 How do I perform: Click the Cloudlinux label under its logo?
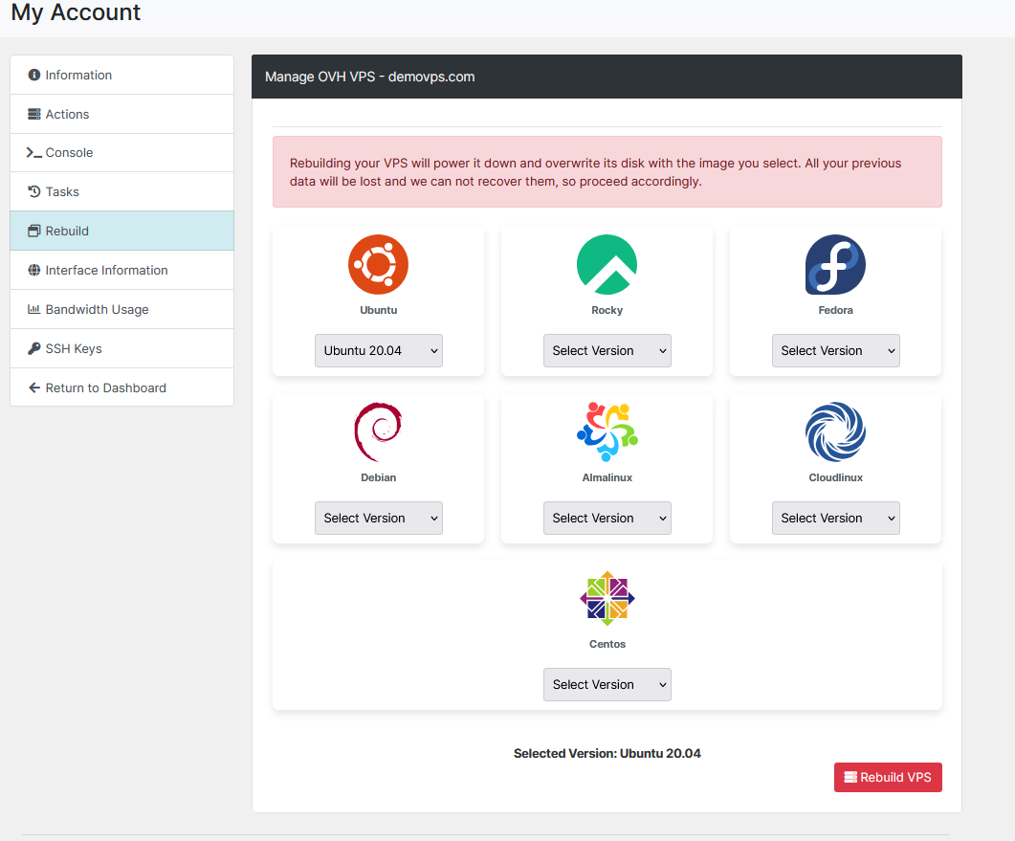click(x=835, y=477)
